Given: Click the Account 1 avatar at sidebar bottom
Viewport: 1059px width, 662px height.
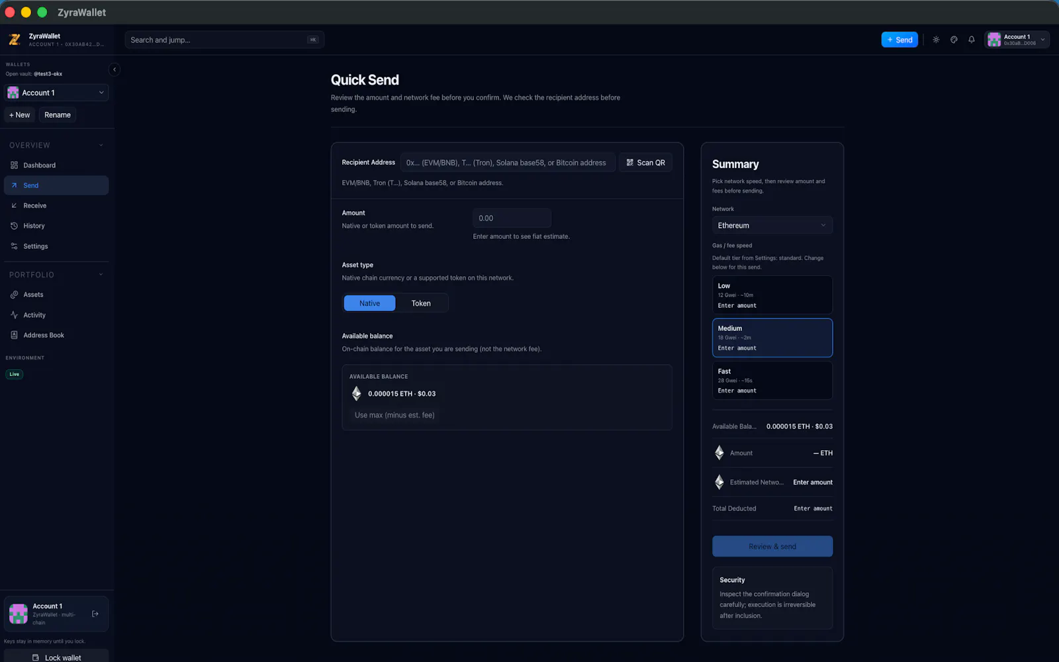Looking at the screenshot, I should click(x=19, y=614).
